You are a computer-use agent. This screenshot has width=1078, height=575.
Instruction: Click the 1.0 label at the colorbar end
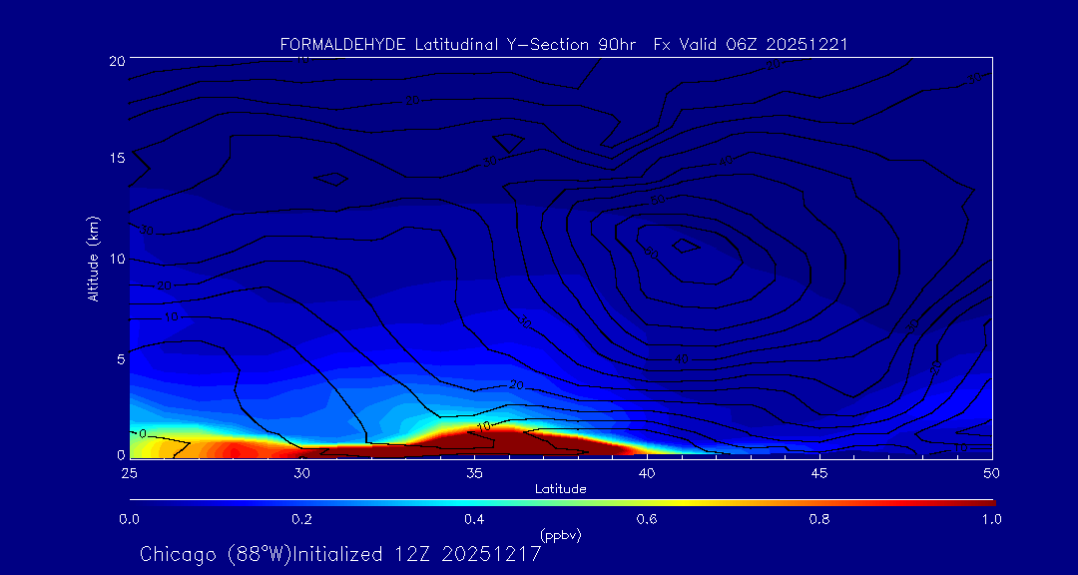coord(991,519)
